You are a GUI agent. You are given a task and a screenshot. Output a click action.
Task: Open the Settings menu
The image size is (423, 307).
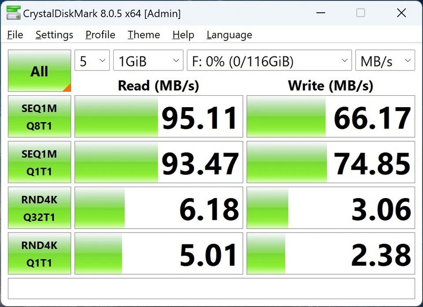tap(54, 35)
